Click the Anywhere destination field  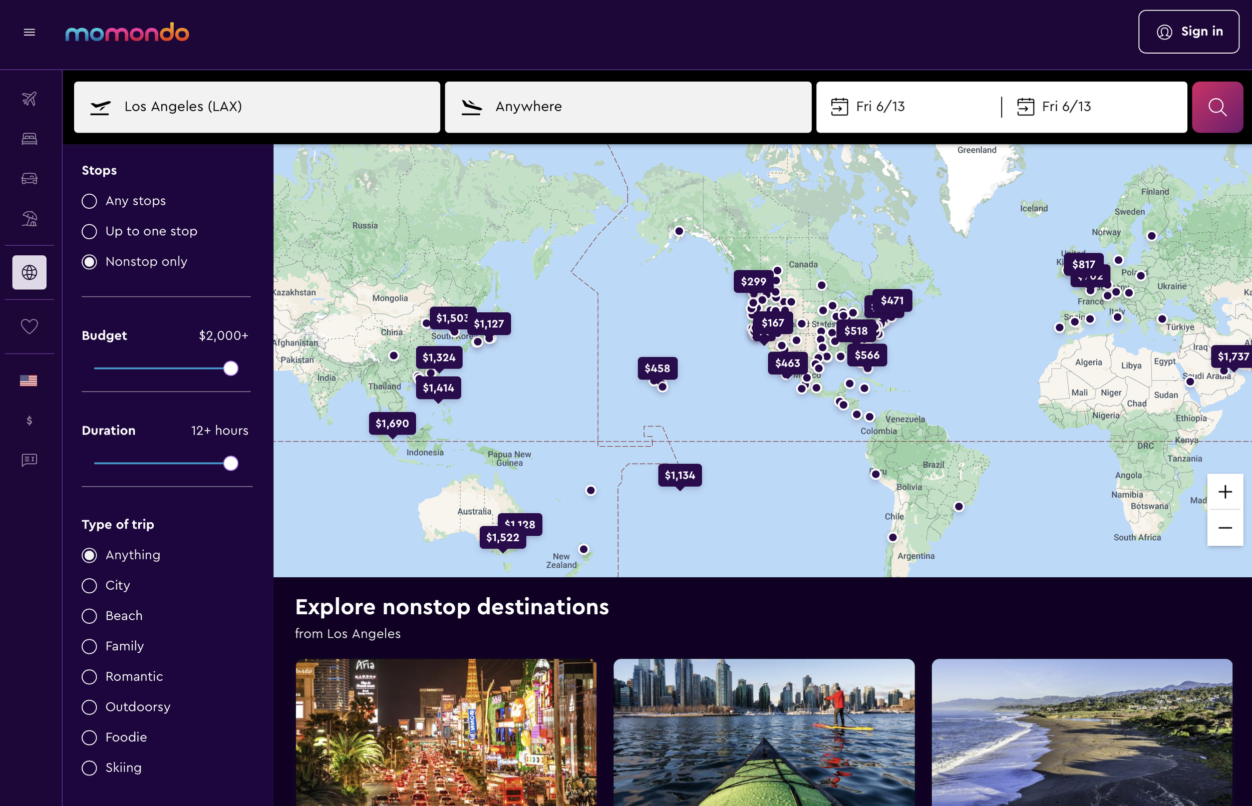tap(628, 107)
